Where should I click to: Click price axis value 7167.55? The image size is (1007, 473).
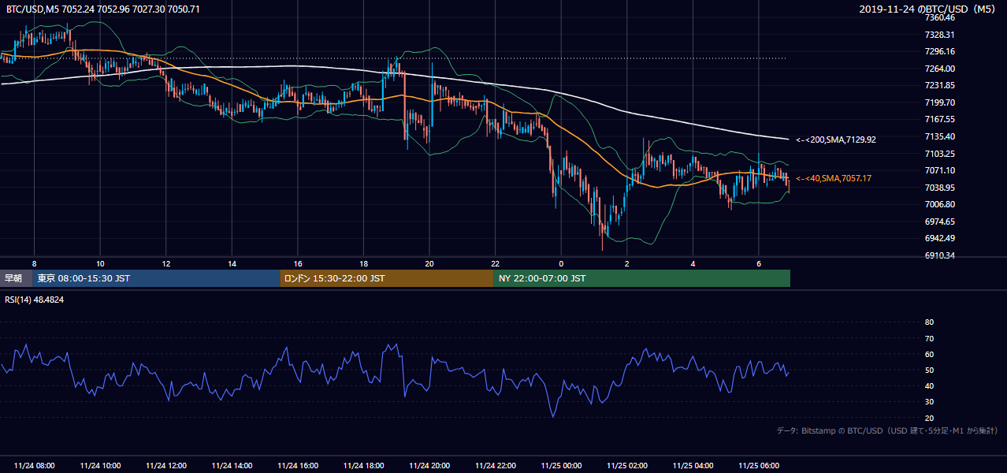tap(939, 119)
